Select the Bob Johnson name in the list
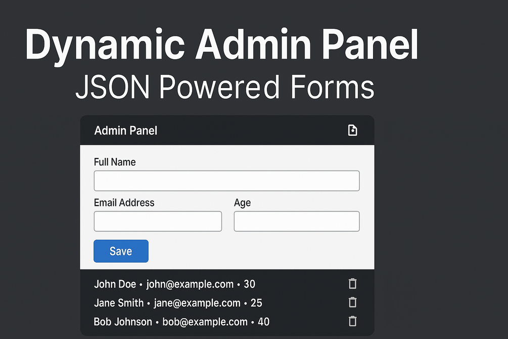 [123, 322]
